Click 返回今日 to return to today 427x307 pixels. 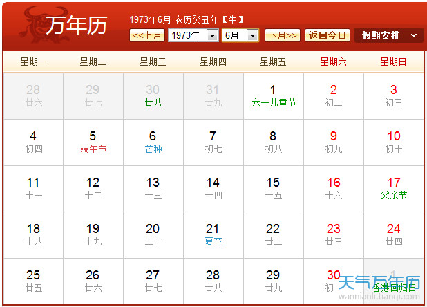[328, 35]
